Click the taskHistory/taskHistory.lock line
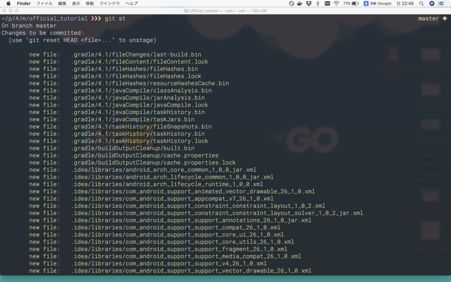The height and width of the screenshot is (282, 451). pos(118,141)
